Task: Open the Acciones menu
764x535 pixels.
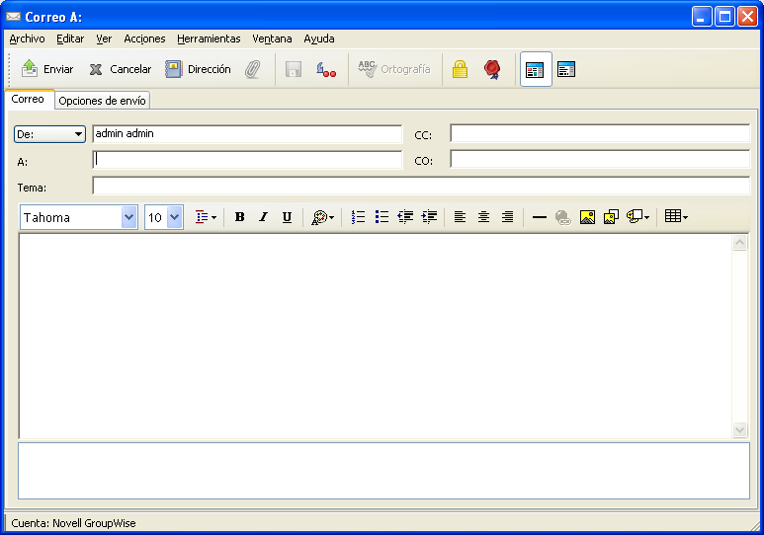Action: 144,38
